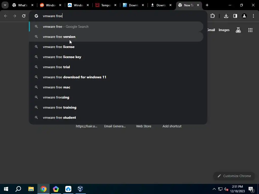Close the Reddit "Windo" tab
The width and height of the screenshot is (259, 194).
click(x=60, y=5)
